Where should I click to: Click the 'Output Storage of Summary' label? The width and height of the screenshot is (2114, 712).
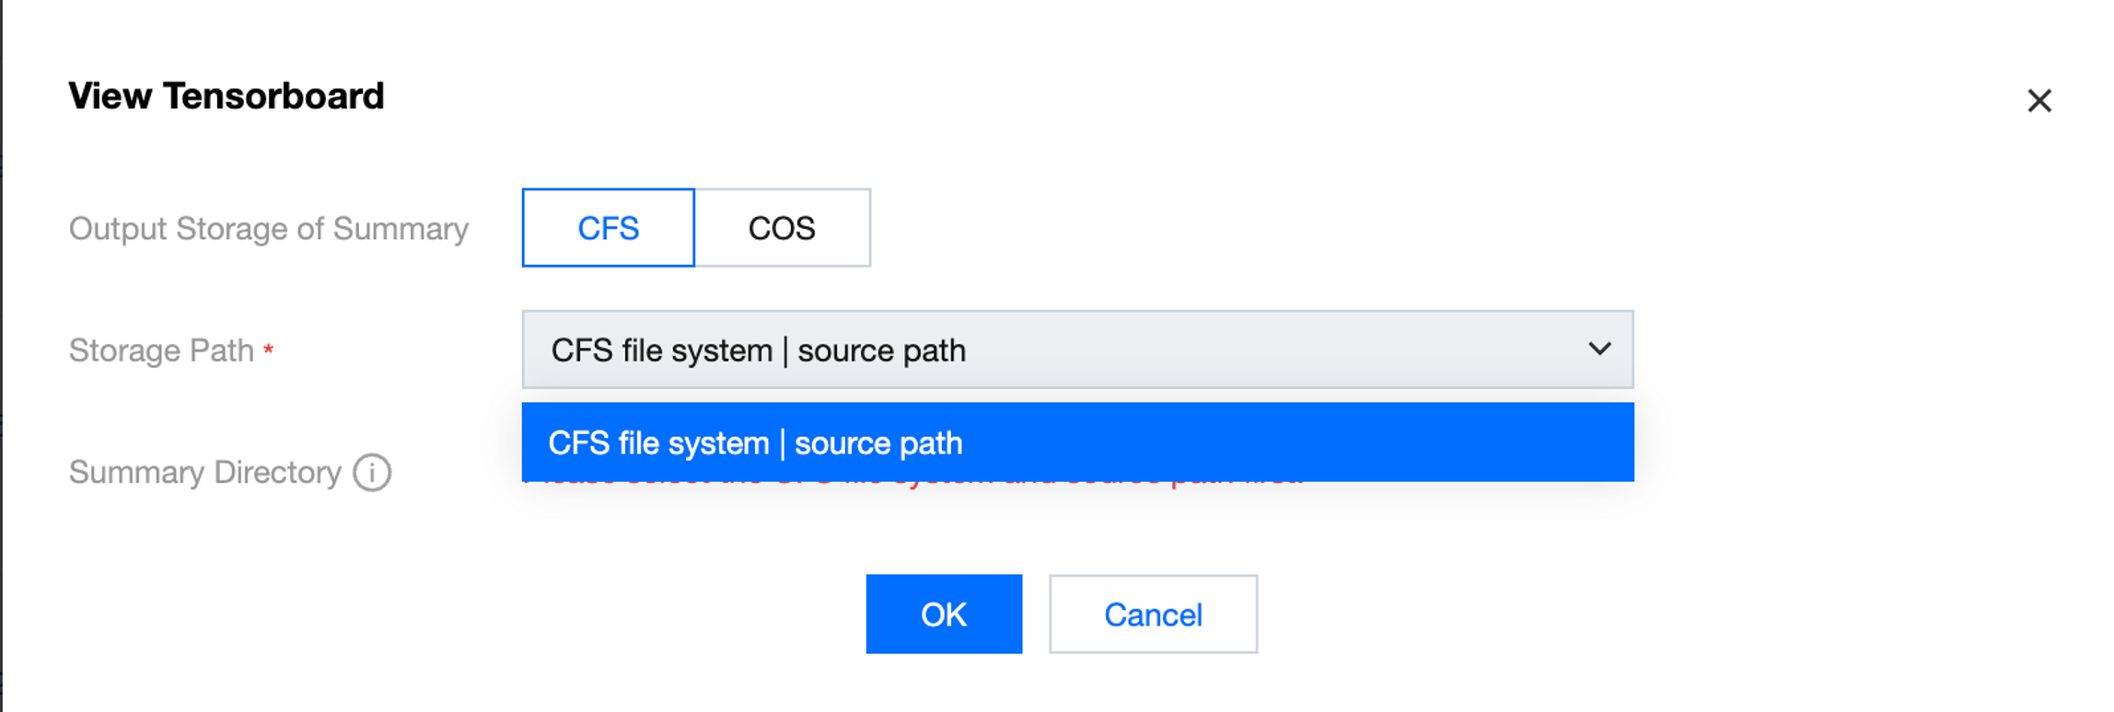pos(268,228)
